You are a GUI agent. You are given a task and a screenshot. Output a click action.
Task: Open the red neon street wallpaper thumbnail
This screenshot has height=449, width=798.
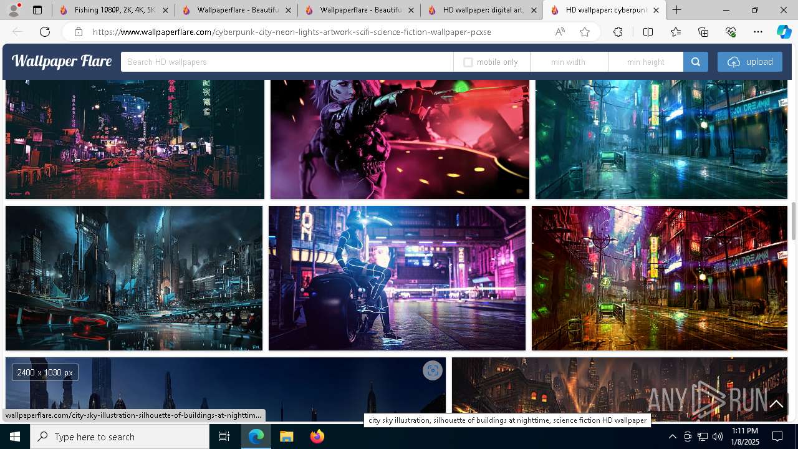[x=135, y=139]
